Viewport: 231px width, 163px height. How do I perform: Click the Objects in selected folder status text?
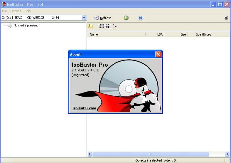(155, 160)
